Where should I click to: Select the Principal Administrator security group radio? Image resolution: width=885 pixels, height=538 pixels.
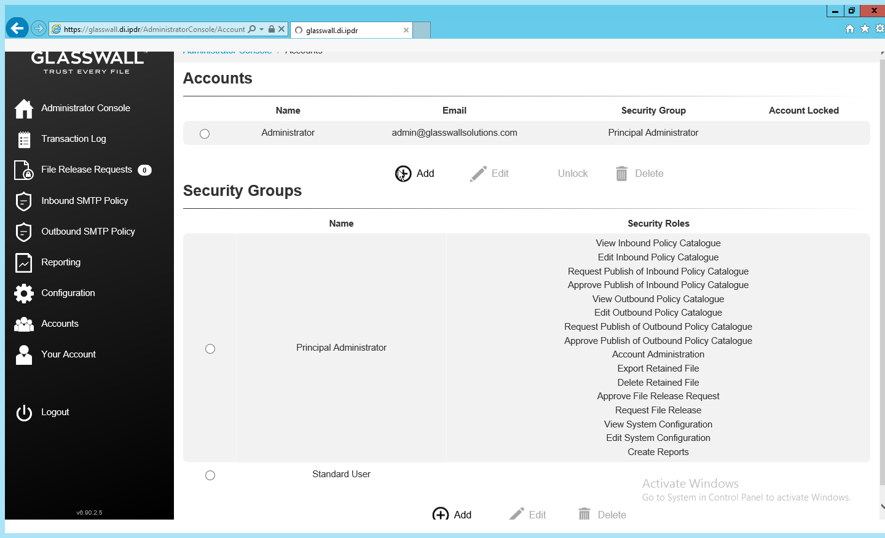pos(210,349)
